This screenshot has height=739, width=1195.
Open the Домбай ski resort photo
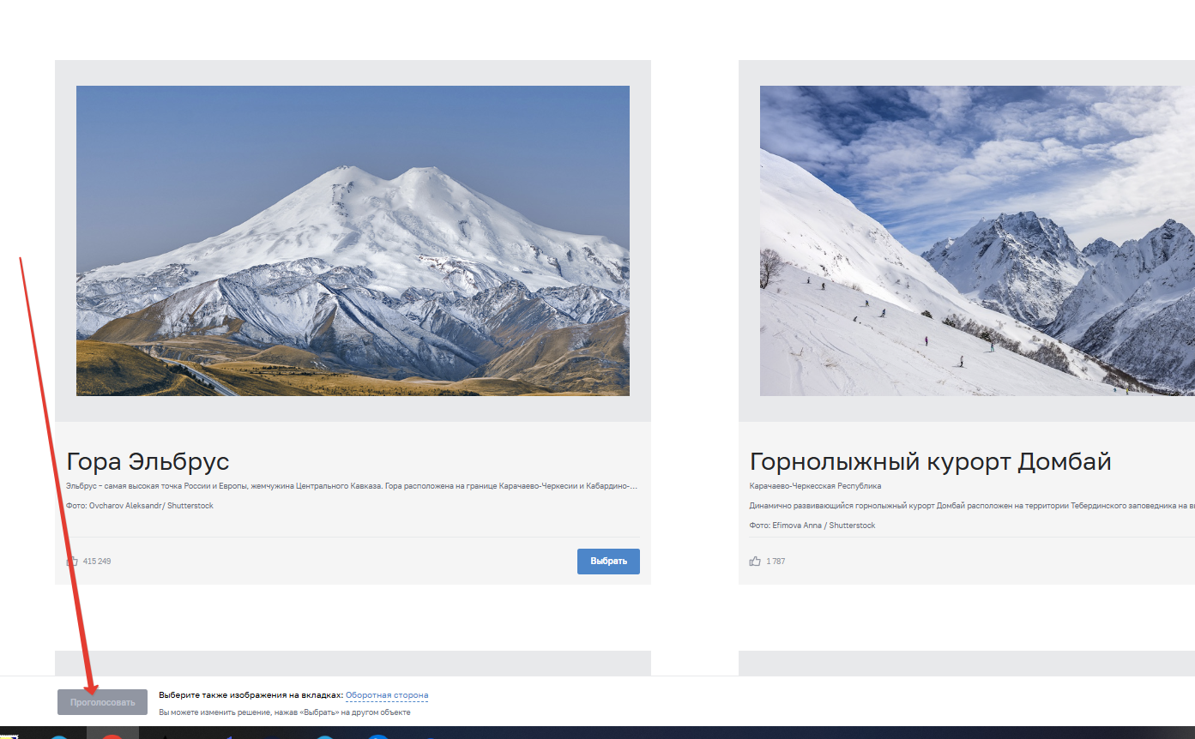pos(976,240)
